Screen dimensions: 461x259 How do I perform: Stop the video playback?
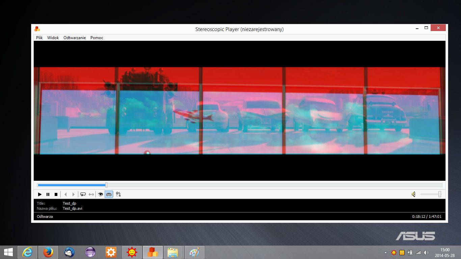56,194
